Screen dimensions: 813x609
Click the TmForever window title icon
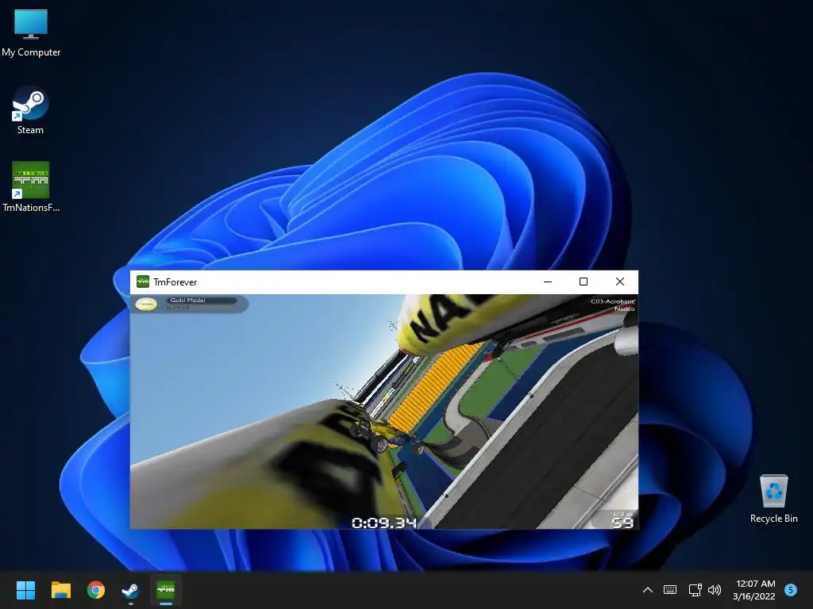click(143, 282)
